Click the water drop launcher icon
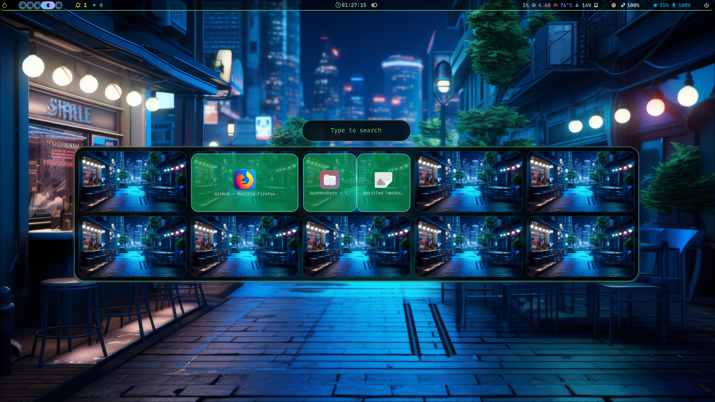 pos(4,5)
